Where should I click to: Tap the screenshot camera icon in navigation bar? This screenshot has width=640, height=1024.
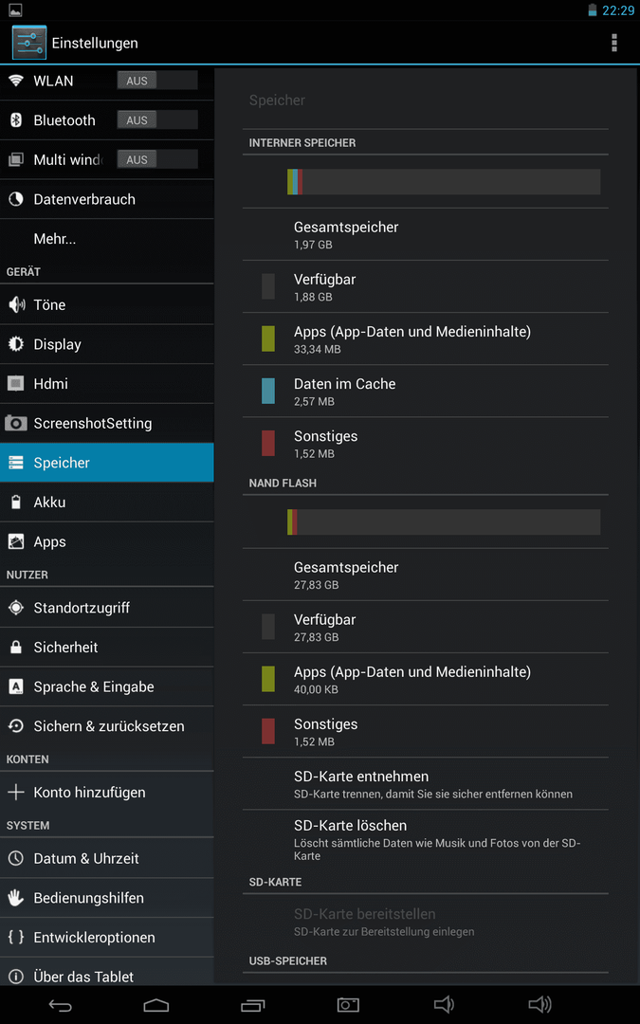tap(348, 1005)
